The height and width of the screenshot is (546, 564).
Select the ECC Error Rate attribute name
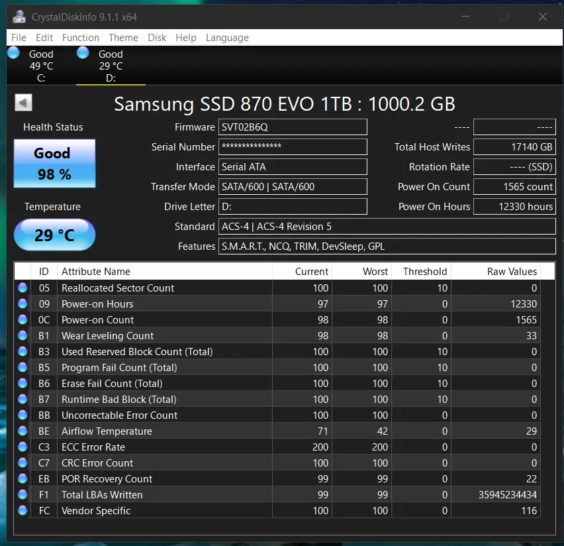point(93,447)
